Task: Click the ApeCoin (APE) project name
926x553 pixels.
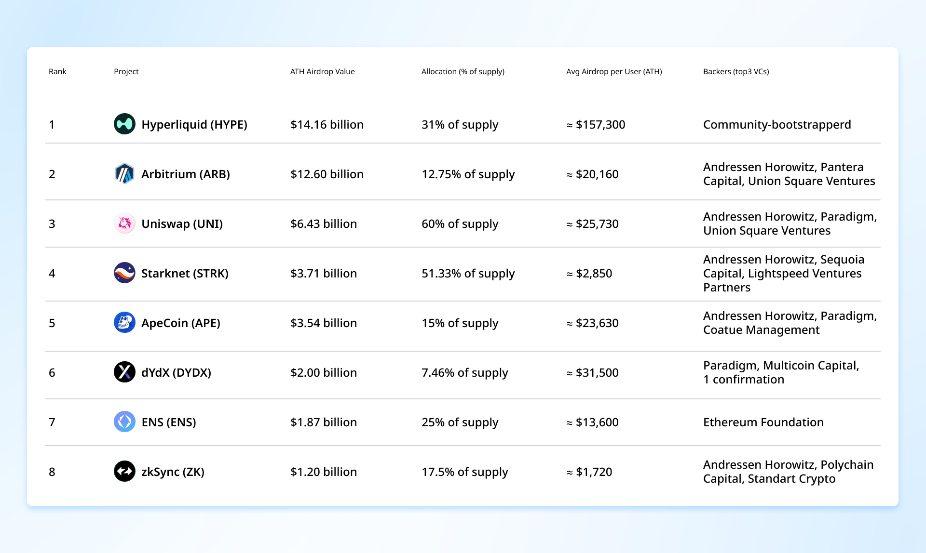Action: [181, 323]
